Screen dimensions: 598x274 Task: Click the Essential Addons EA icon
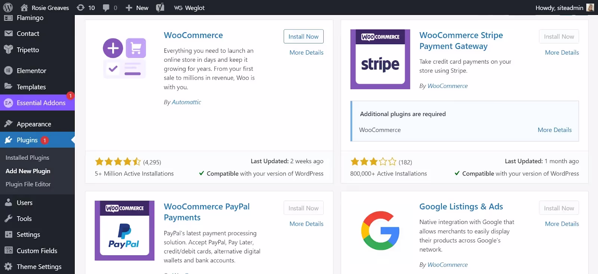click(x=8, y=103)
